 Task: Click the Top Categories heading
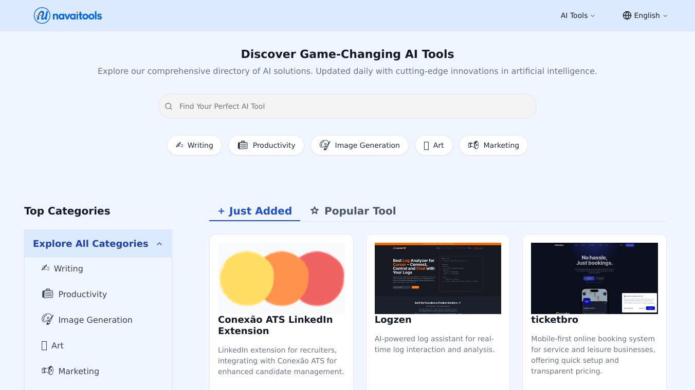[67, 211]
